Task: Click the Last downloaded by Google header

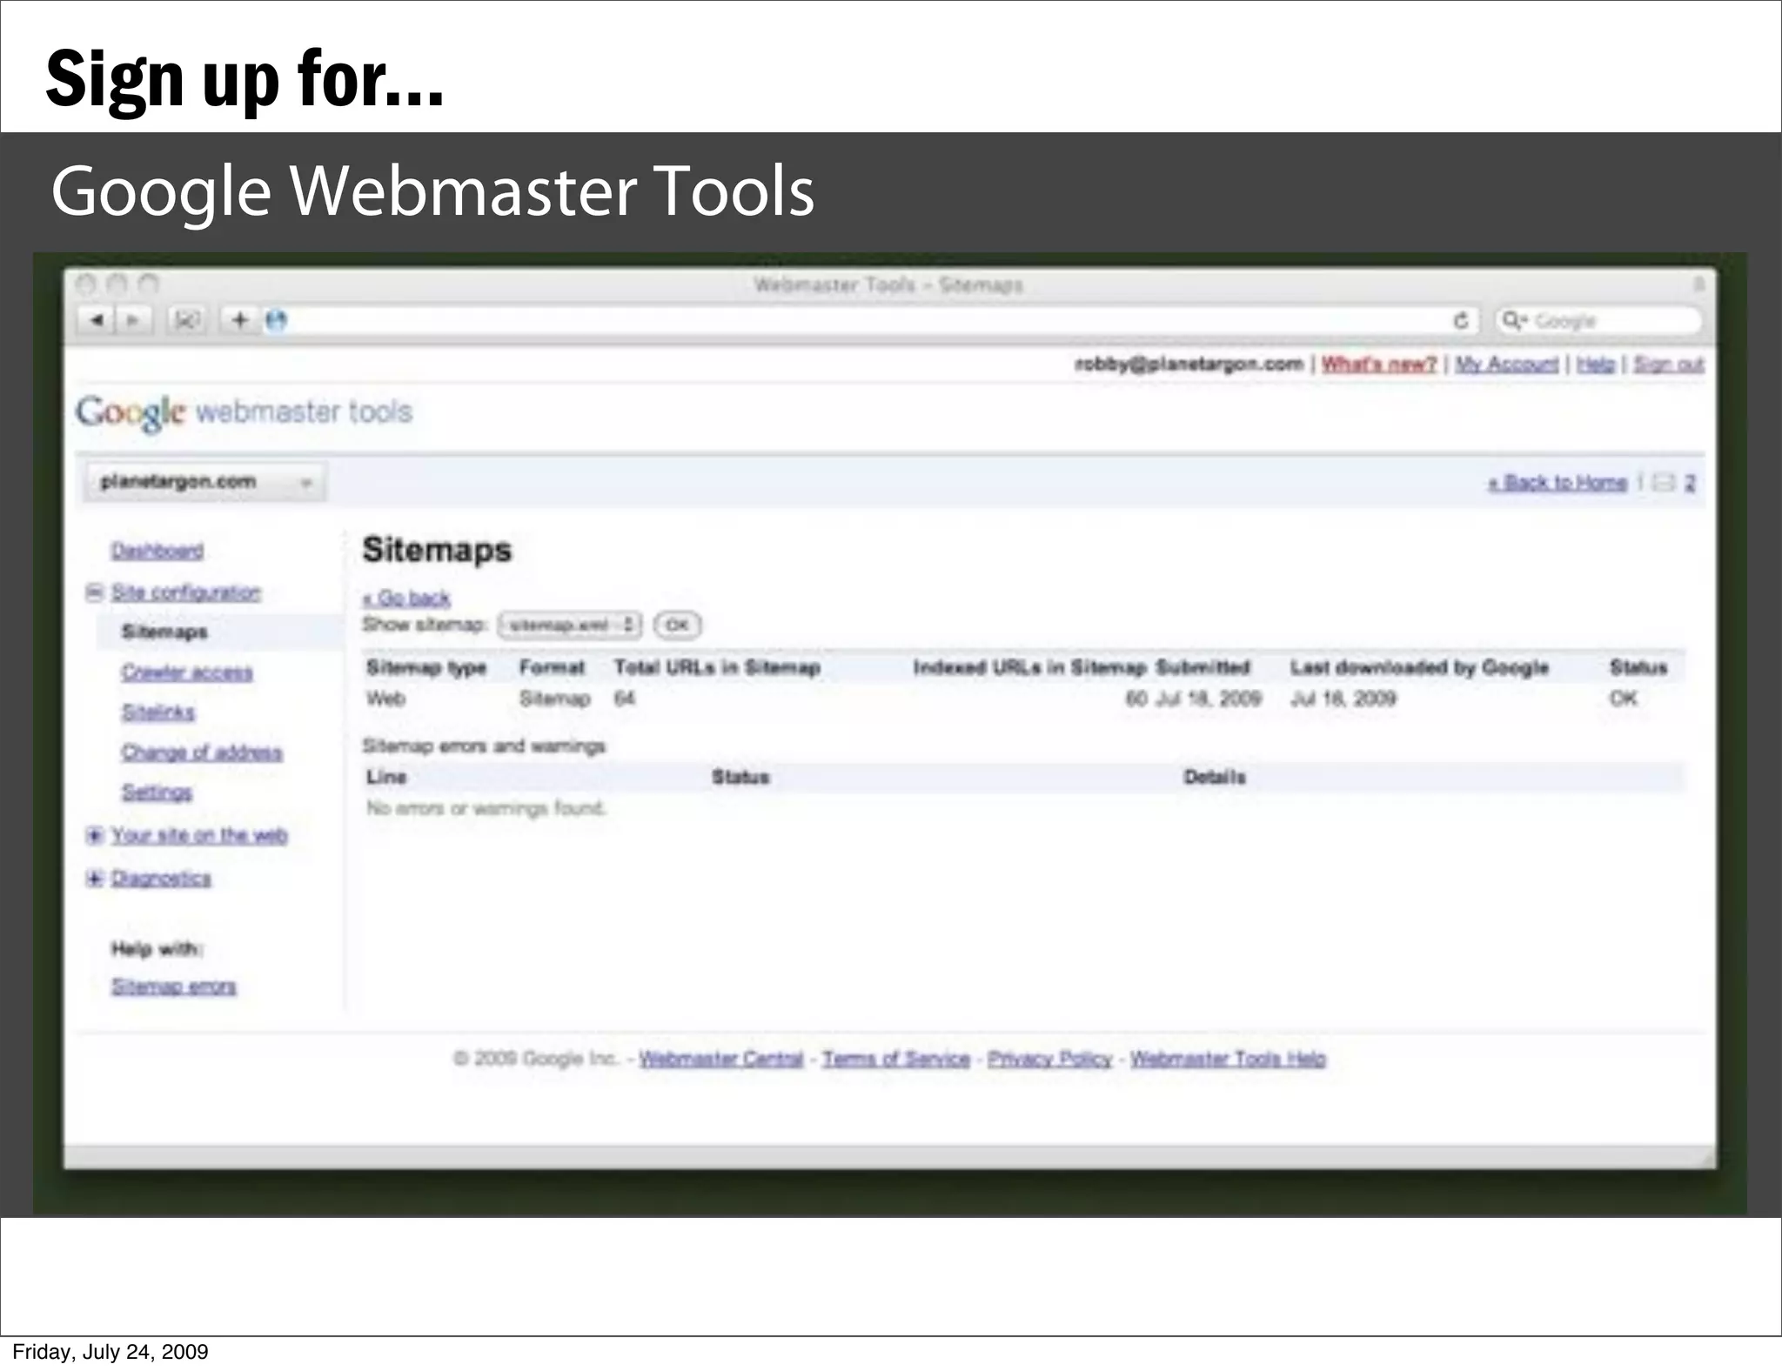Action: pos(1420,667)
